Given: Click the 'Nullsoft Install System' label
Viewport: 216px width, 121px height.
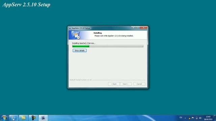Looking at the screenshot, I should [81, 80].
